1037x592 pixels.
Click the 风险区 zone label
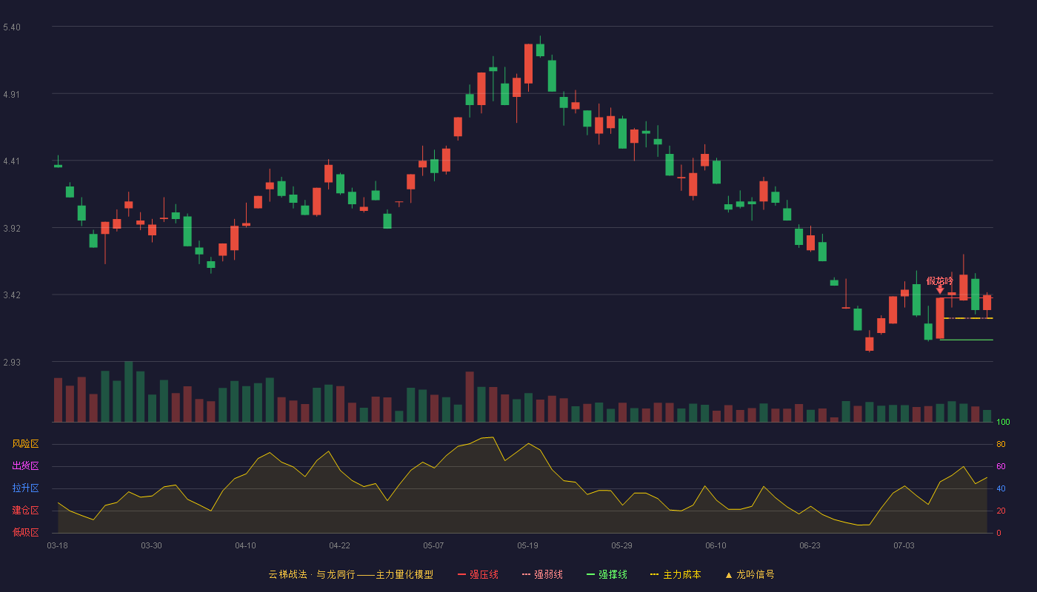[25, 444]
